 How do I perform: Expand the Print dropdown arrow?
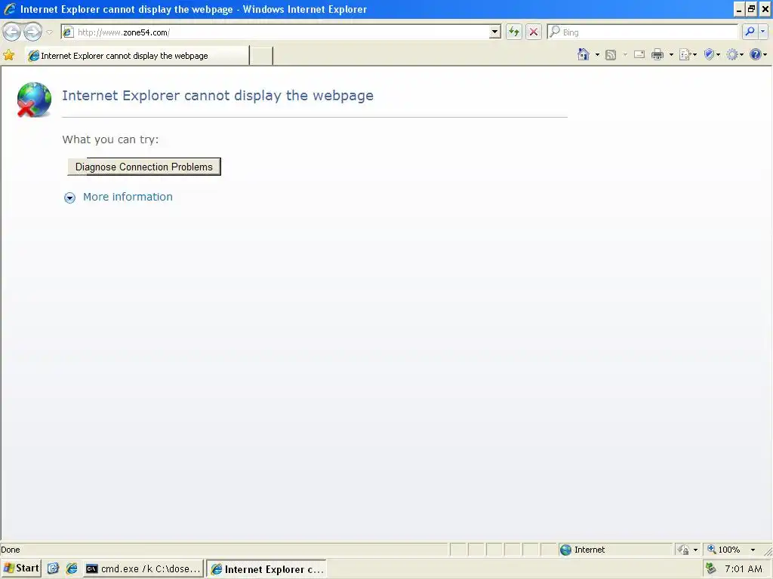coord(671,54)
